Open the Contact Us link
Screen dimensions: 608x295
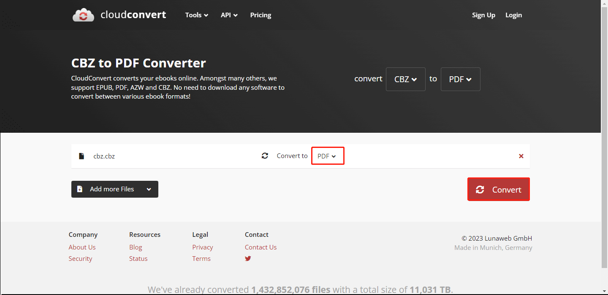(x=261, y=247)
